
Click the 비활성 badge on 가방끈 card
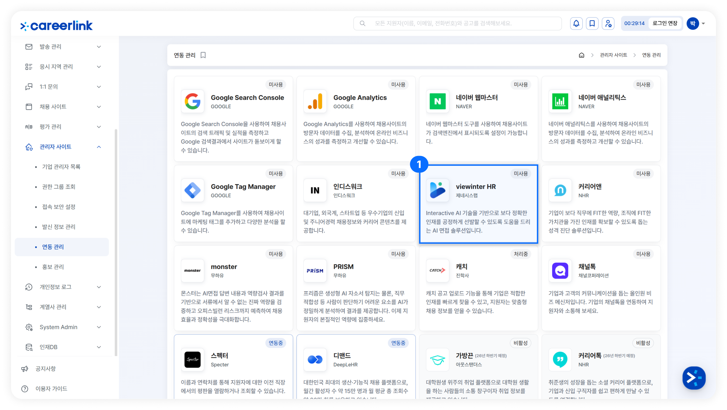[x=521, y=343]
